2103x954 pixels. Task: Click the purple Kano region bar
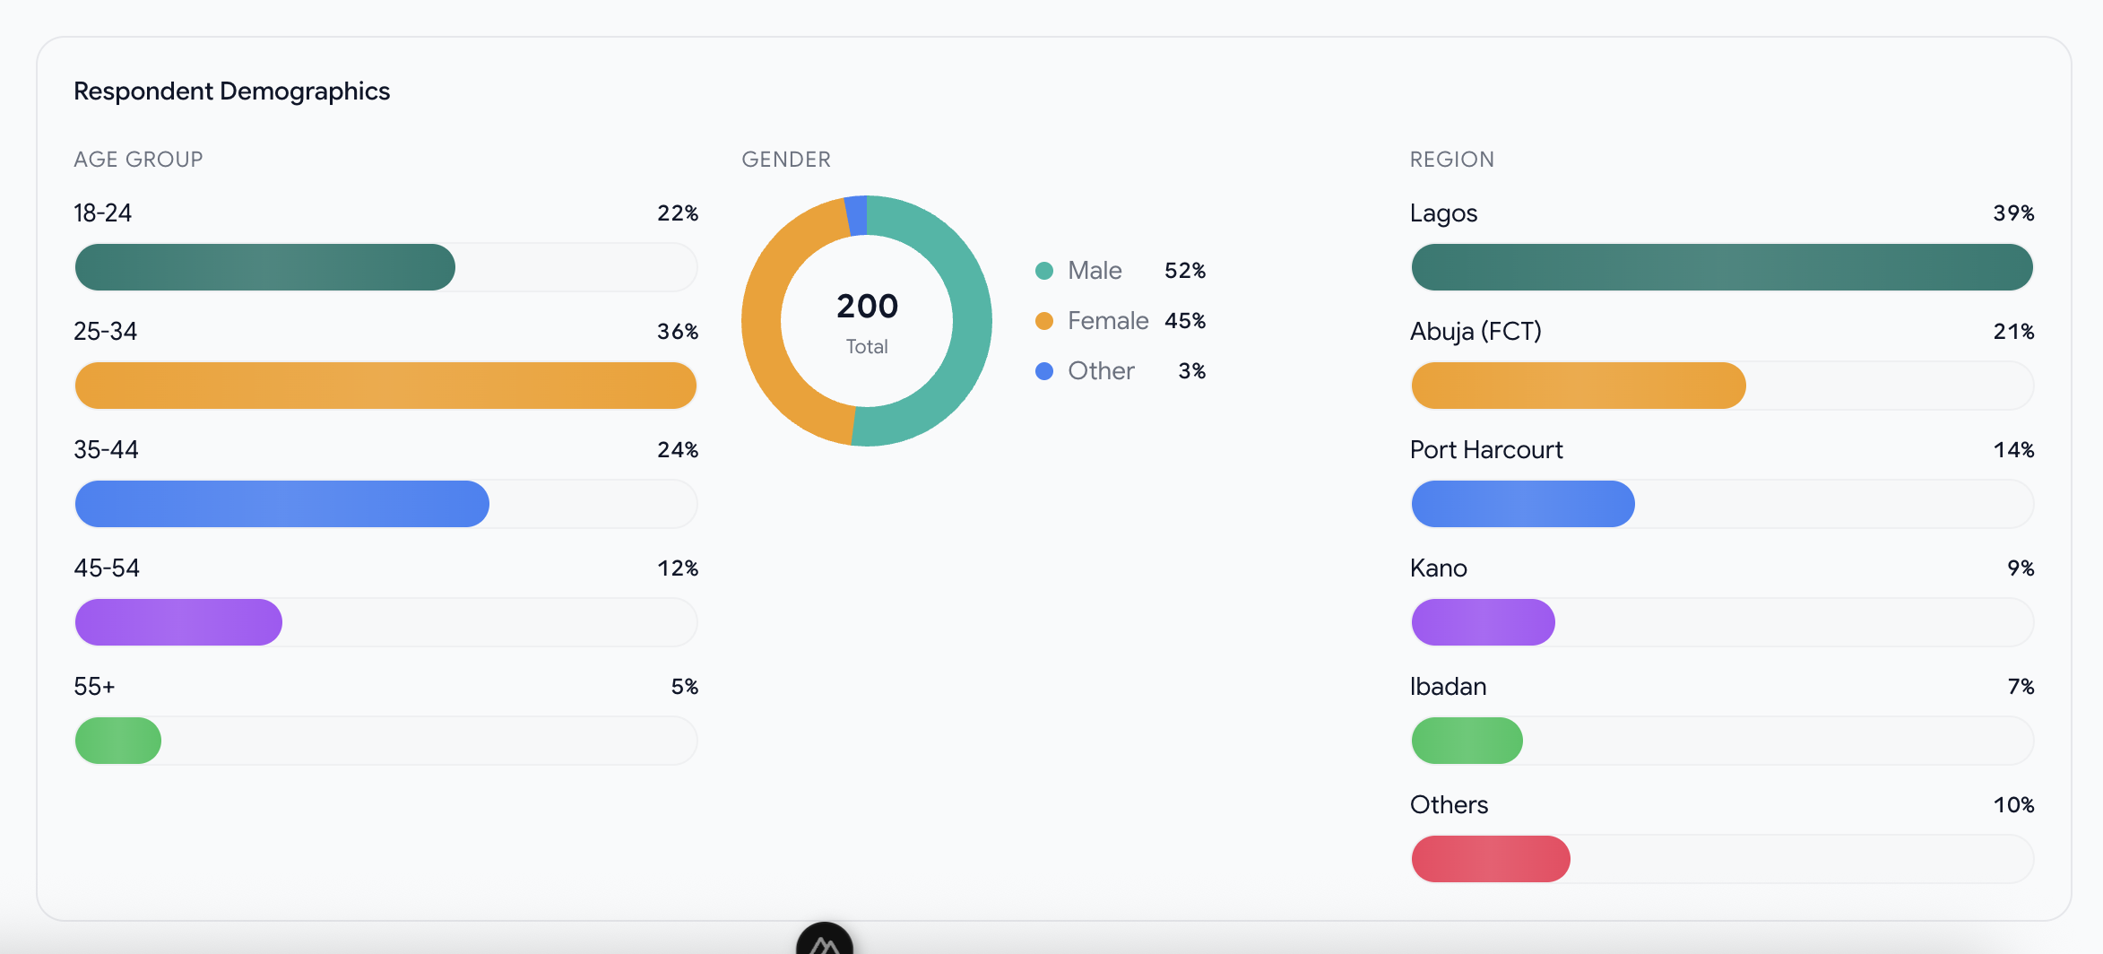[1483, 622]
